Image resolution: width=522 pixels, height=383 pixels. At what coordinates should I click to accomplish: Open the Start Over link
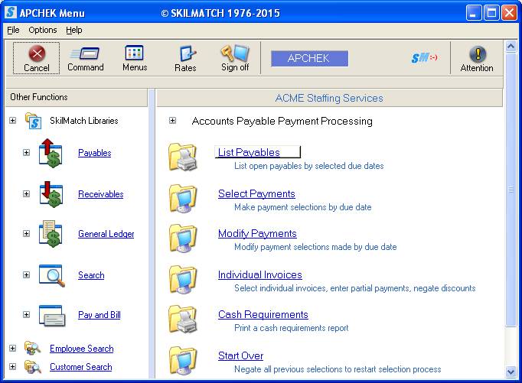coord(240,355)
